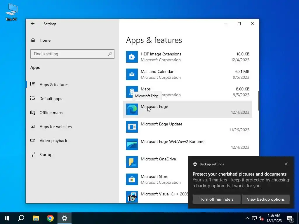The height and width of the screenshot is (224, 299).
Task: Launch Google Chrome from the taskbar
Action: coord(50,218)
